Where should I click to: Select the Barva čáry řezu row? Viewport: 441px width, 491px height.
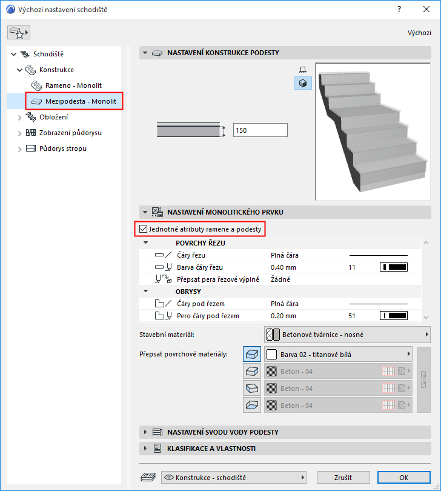[x=280, y=267]
